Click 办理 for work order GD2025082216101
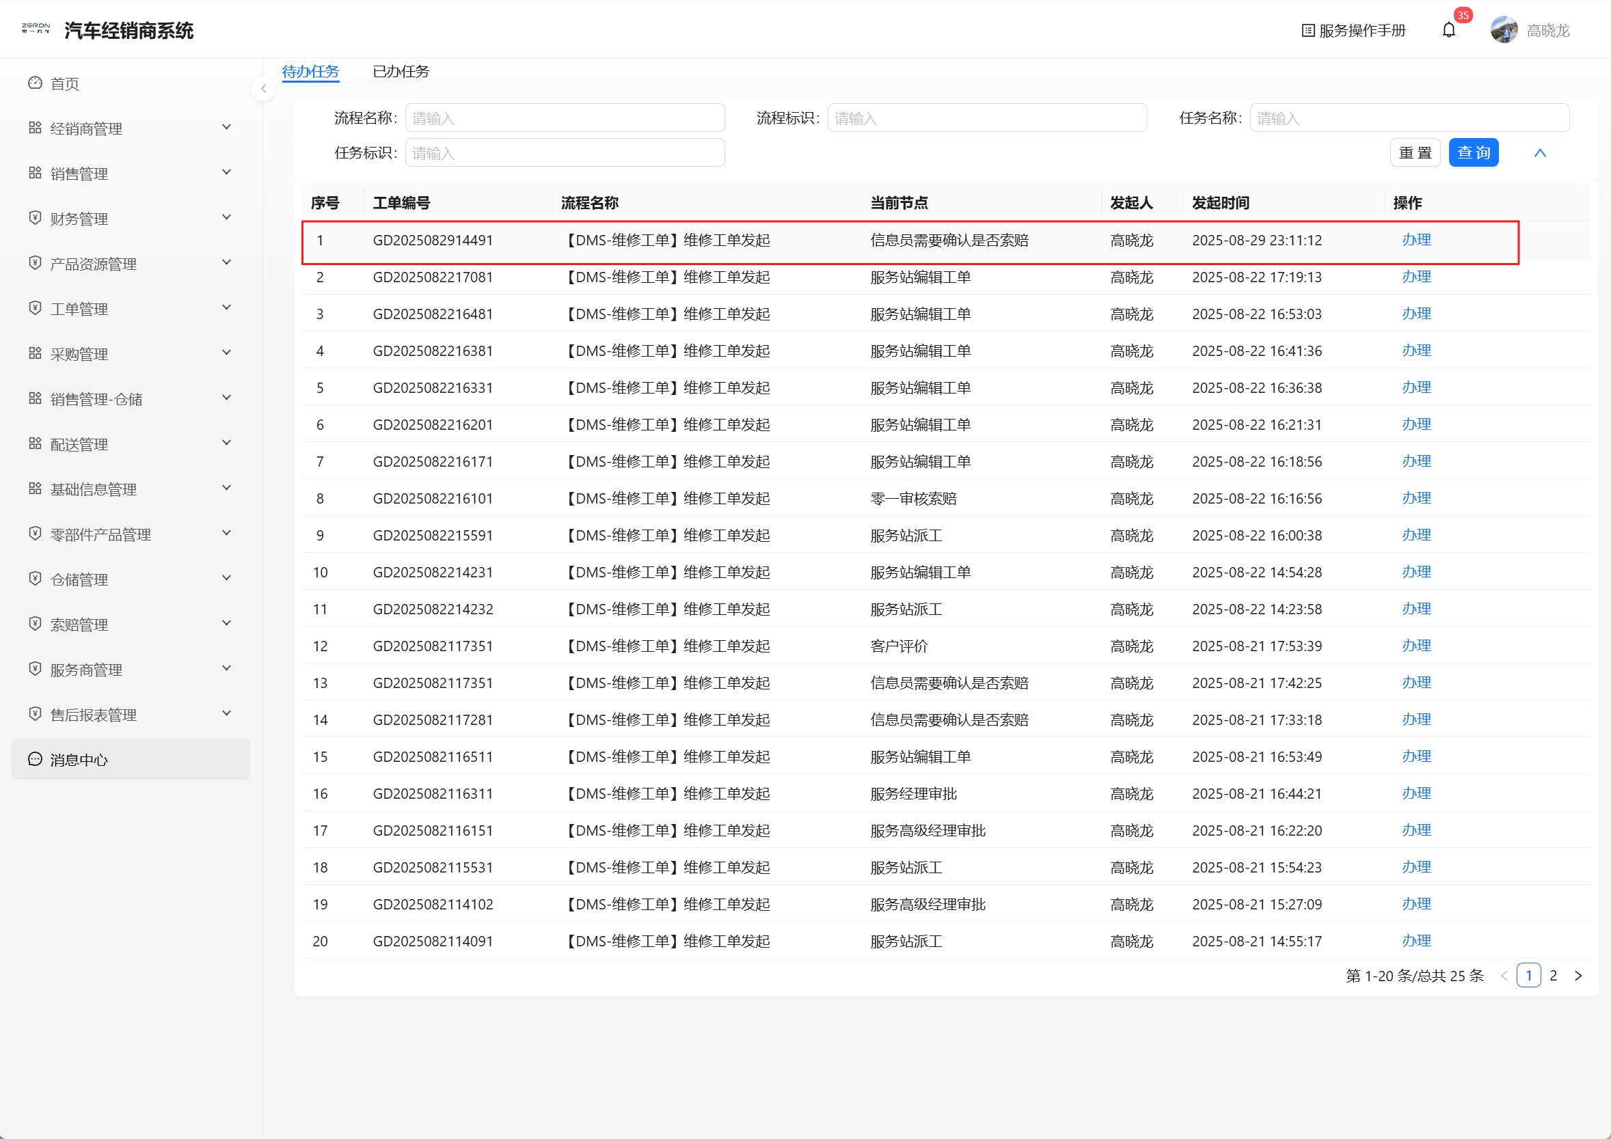Screen dimensions: 1611x1139 tap(1416, 499)
